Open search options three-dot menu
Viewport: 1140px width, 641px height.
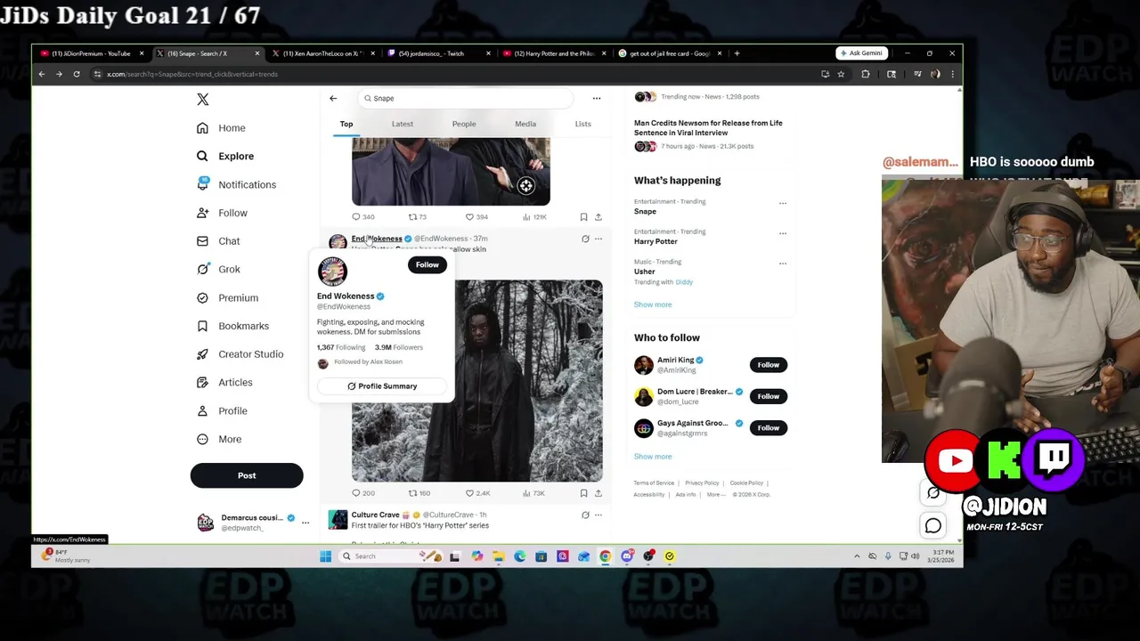[x=597, y=98]
